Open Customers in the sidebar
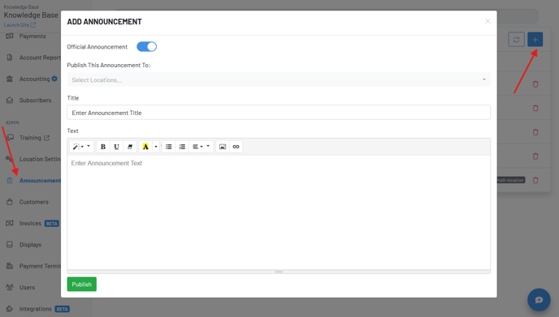Viewport: 559px width, 317px height. click(33, 202)
